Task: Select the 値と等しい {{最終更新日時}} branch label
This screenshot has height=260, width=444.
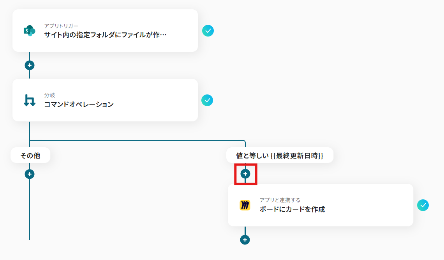Action: tap(280, 155)
